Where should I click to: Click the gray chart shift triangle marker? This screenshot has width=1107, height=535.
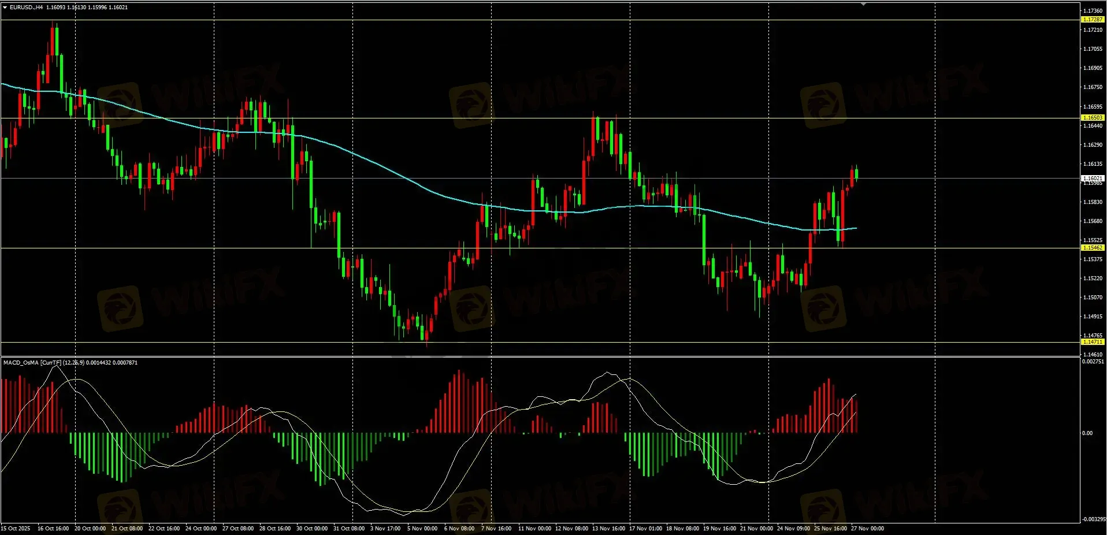863,4
